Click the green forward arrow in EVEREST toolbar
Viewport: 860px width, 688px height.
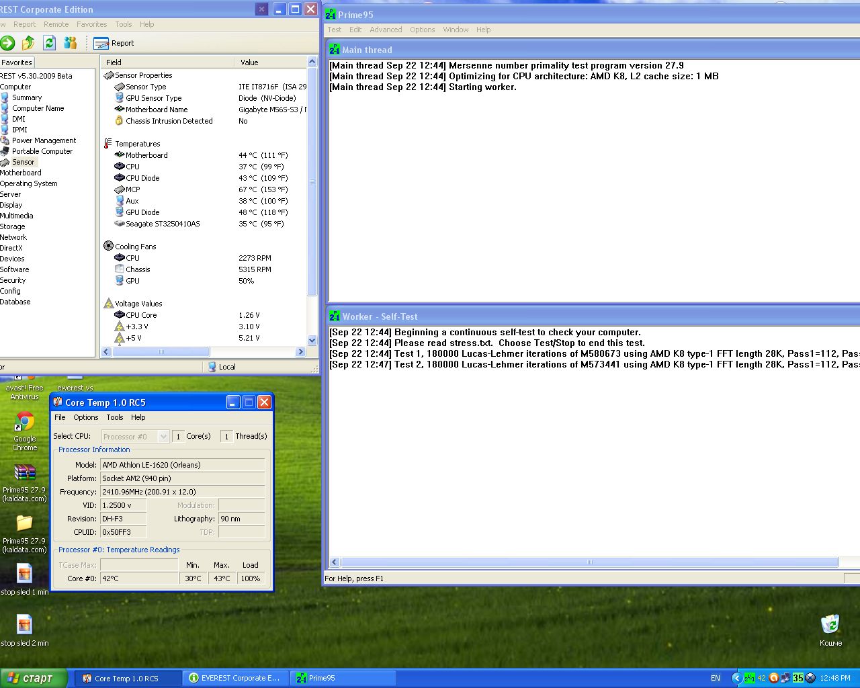click(7, 43)
